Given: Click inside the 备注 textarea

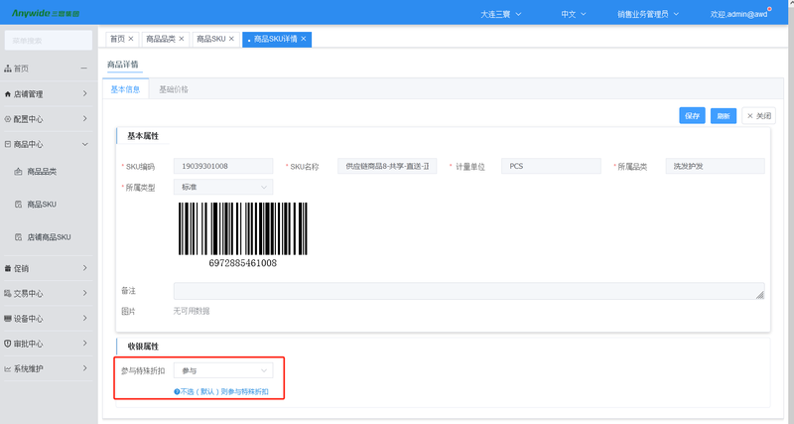Looking at the screenshot, I should (x=468, y=291).
